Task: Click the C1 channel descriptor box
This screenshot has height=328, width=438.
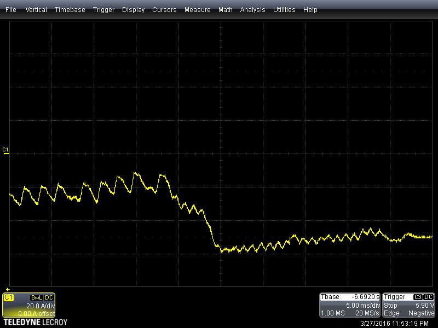Action: 28,306
